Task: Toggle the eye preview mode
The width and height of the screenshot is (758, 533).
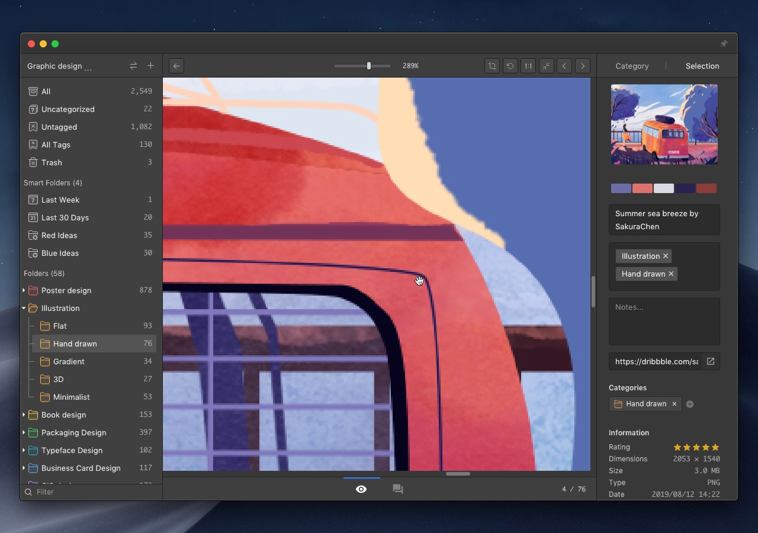Action: pos(361,489)
